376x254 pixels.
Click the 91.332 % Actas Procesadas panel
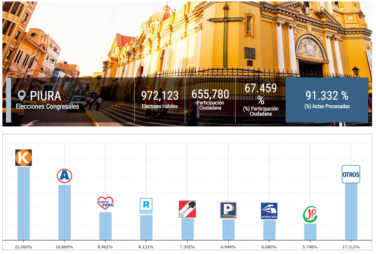click(327, 100)
